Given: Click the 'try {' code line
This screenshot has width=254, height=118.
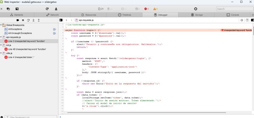Looking at the screenshot, I should [75, 56].
